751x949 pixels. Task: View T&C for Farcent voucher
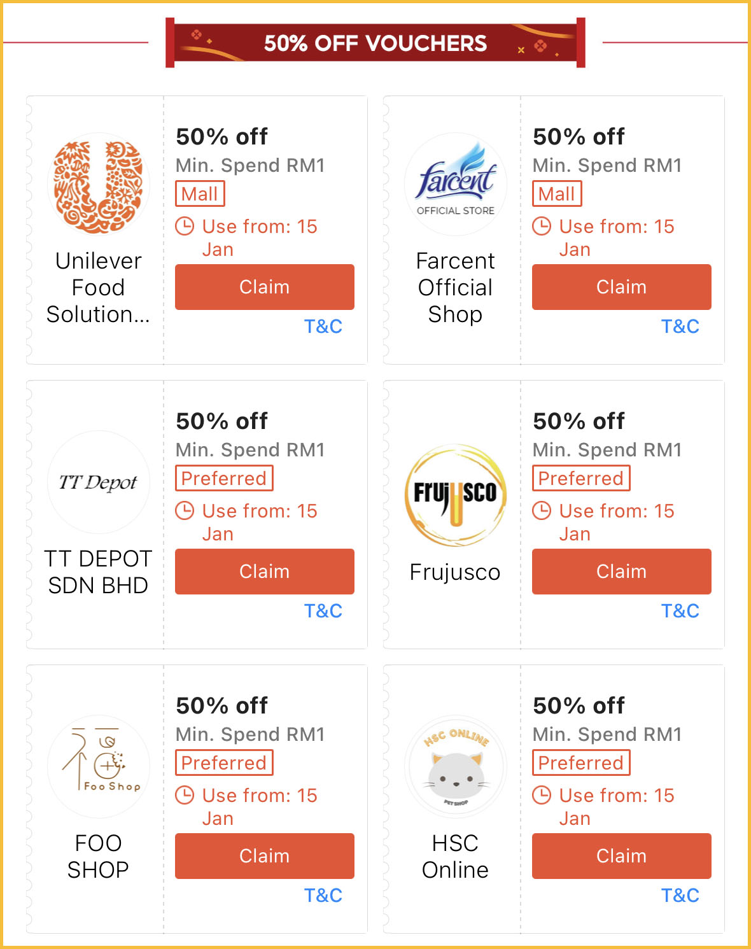click(x=680, y=327)
